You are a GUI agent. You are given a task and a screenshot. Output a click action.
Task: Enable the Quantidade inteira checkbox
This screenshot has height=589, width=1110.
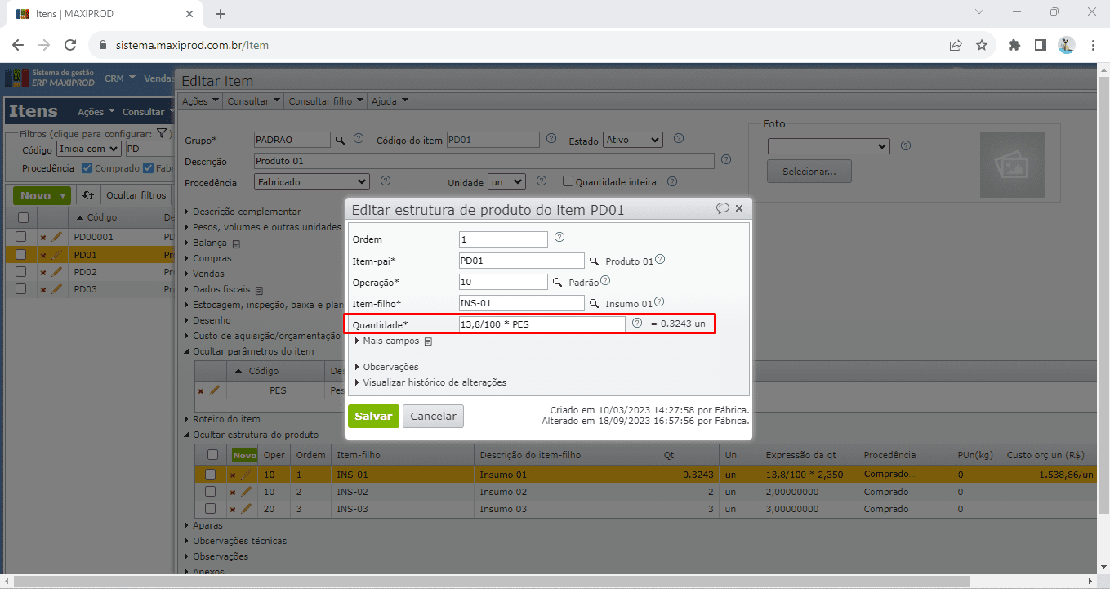pos(568,182)
